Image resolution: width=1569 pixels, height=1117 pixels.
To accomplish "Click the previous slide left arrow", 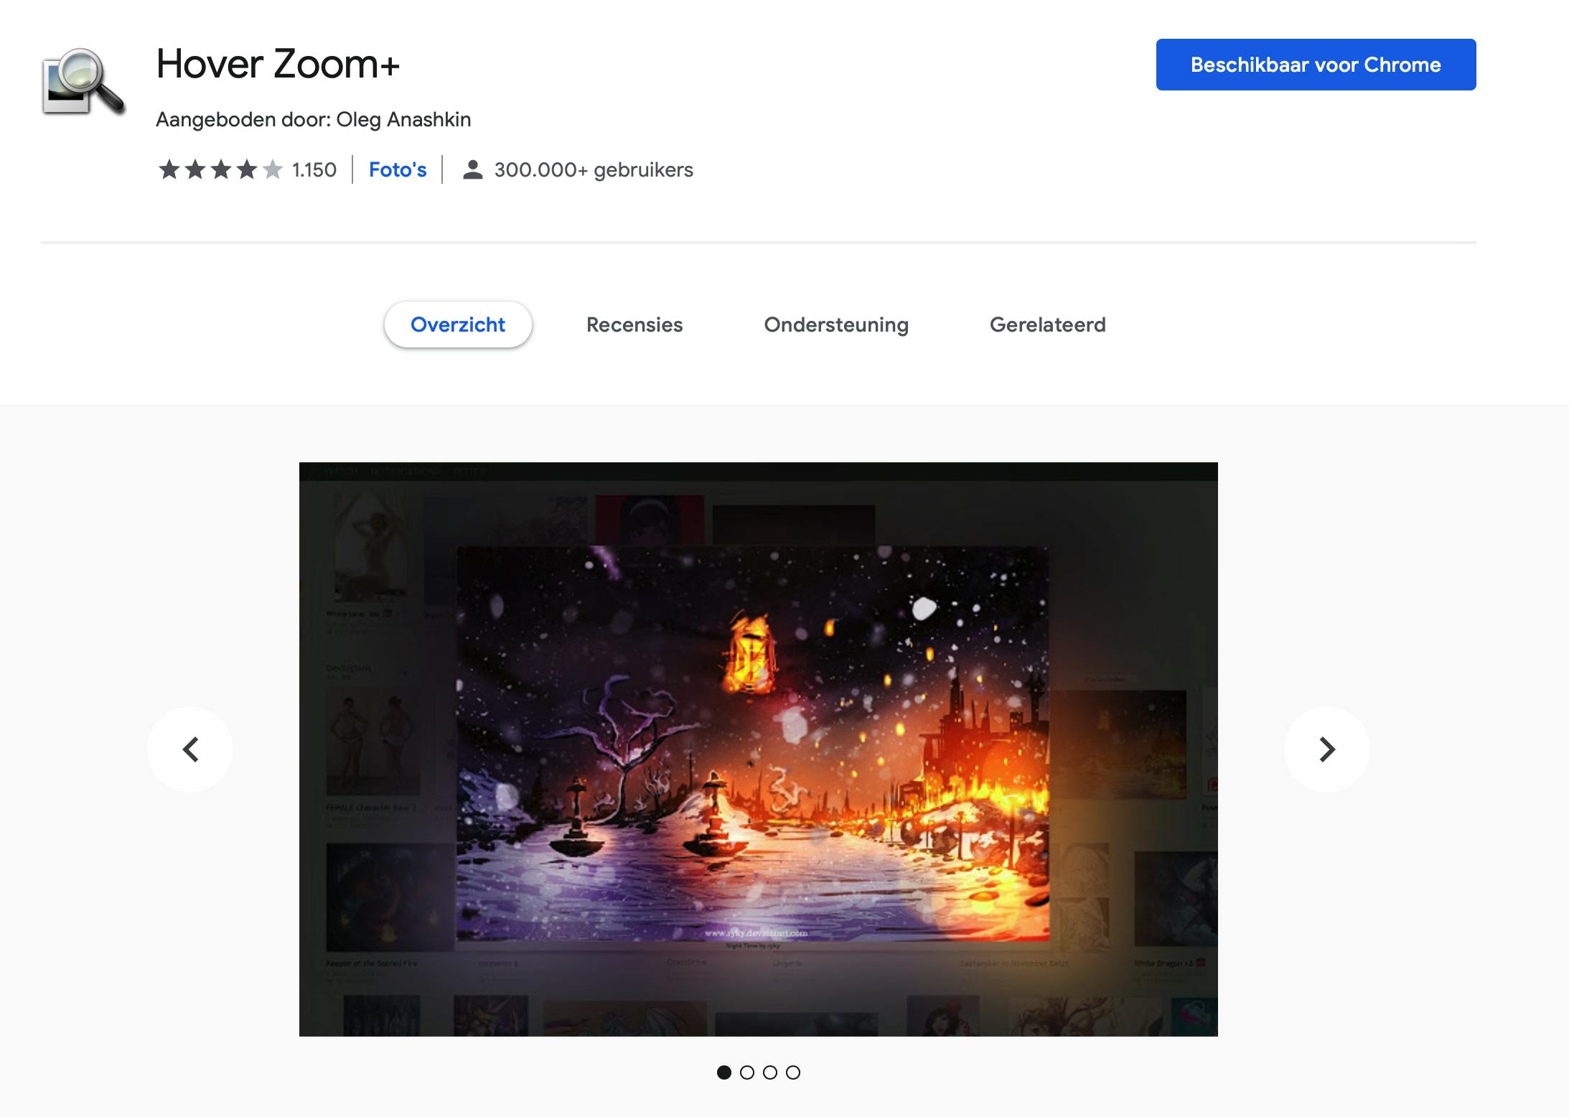I will click(190, 749).
